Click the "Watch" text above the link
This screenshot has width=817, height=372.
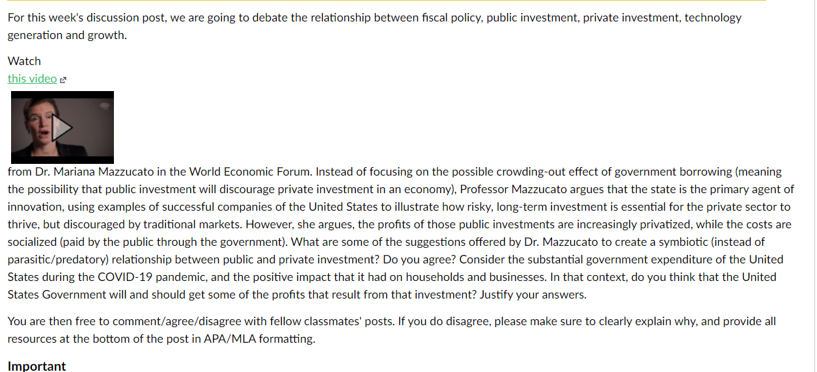click(x=24, y=61)
